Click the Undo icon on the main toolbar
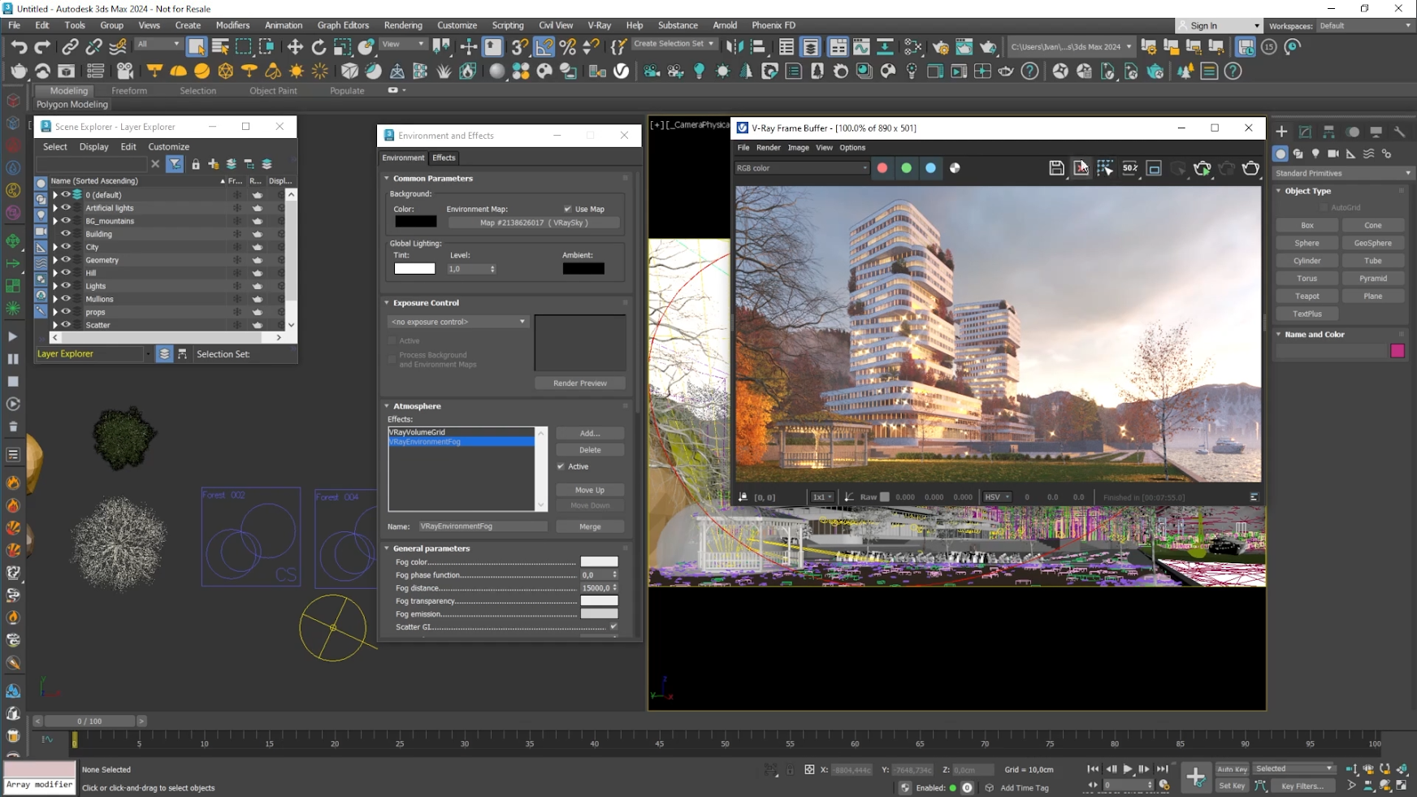Screen dimensions: 1417x797 19,46
